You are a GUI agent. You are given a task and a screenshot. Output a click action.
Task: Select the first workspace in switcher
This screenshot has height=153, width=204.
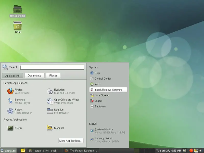point(136,151)
